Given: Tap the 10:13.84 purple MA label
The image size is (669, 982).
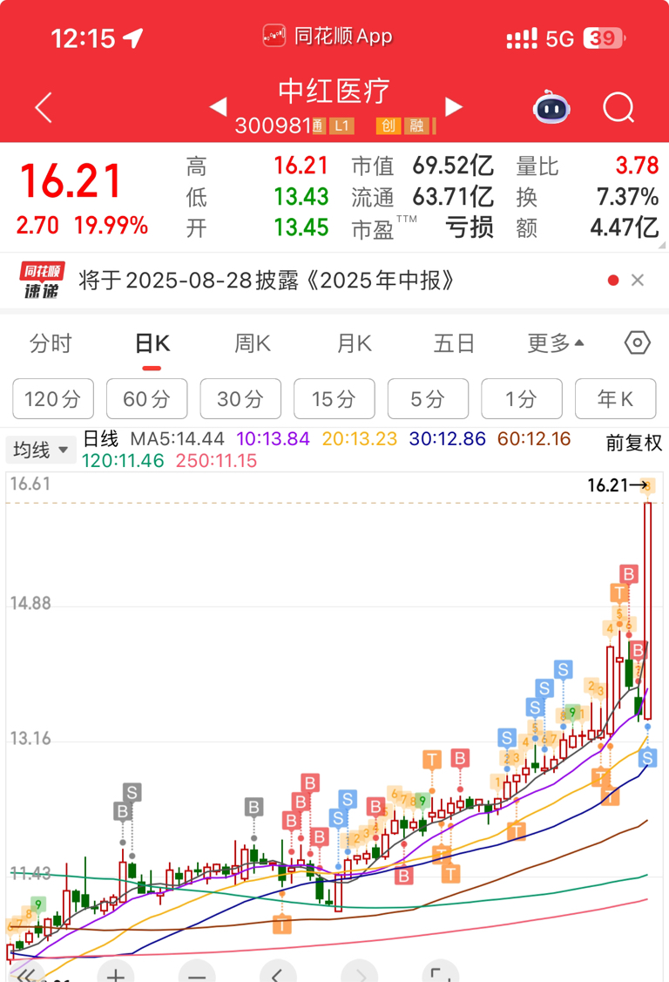Looking at the screenshot, I should tap(273, 439).
